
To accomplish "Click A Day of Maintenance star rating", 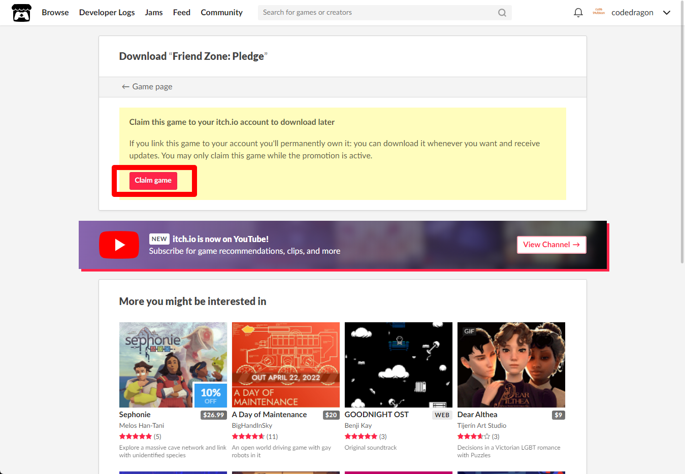I will (248, 436).
